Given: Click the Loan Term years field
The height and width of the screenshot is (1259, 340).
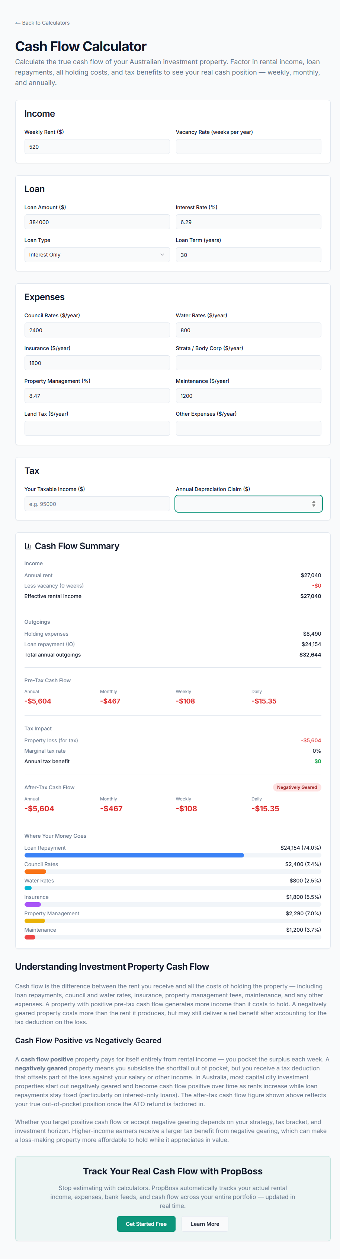Looking at the screenshot, I should [x=248, y=255].
